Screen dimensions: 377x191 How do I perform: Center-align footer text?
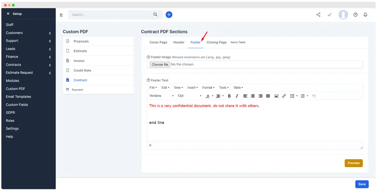[x=253, y=96]
